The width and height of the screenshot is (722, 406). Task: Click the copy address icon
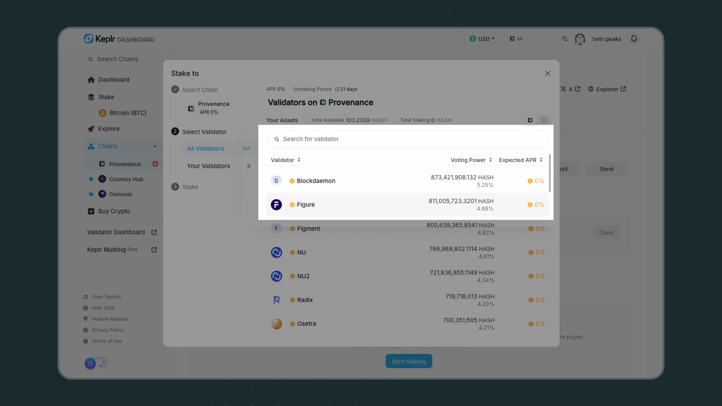tap(564, 39)
